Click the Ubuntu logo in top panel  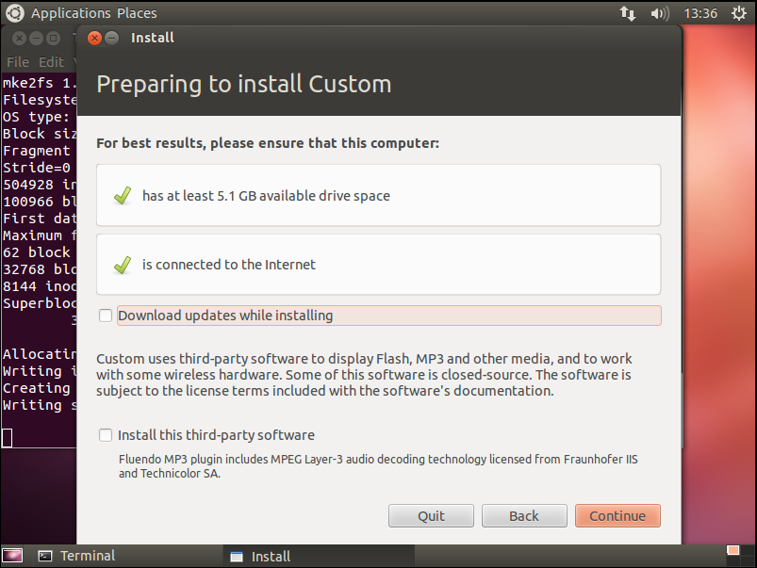coord(14,13)
